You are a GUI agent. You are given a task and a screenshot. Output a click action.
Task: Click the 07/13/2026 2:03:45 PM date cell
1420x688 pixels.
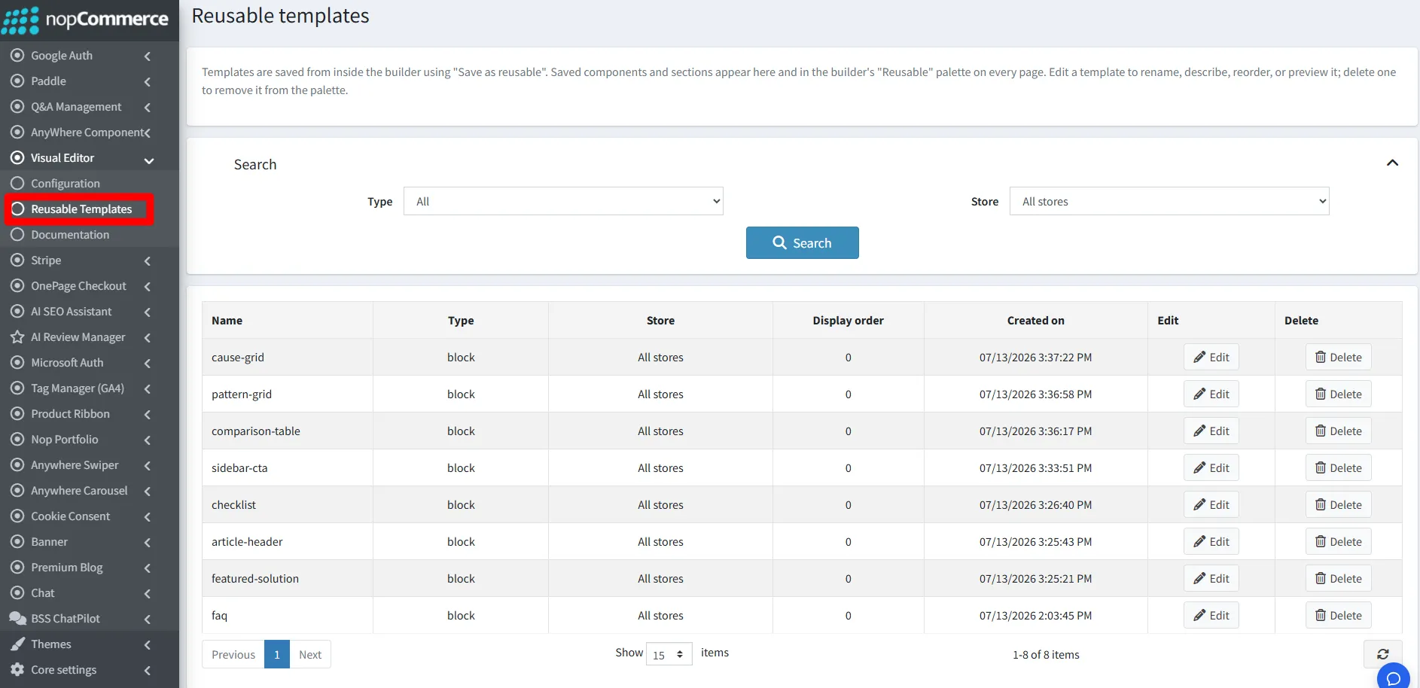point(1035,615)
